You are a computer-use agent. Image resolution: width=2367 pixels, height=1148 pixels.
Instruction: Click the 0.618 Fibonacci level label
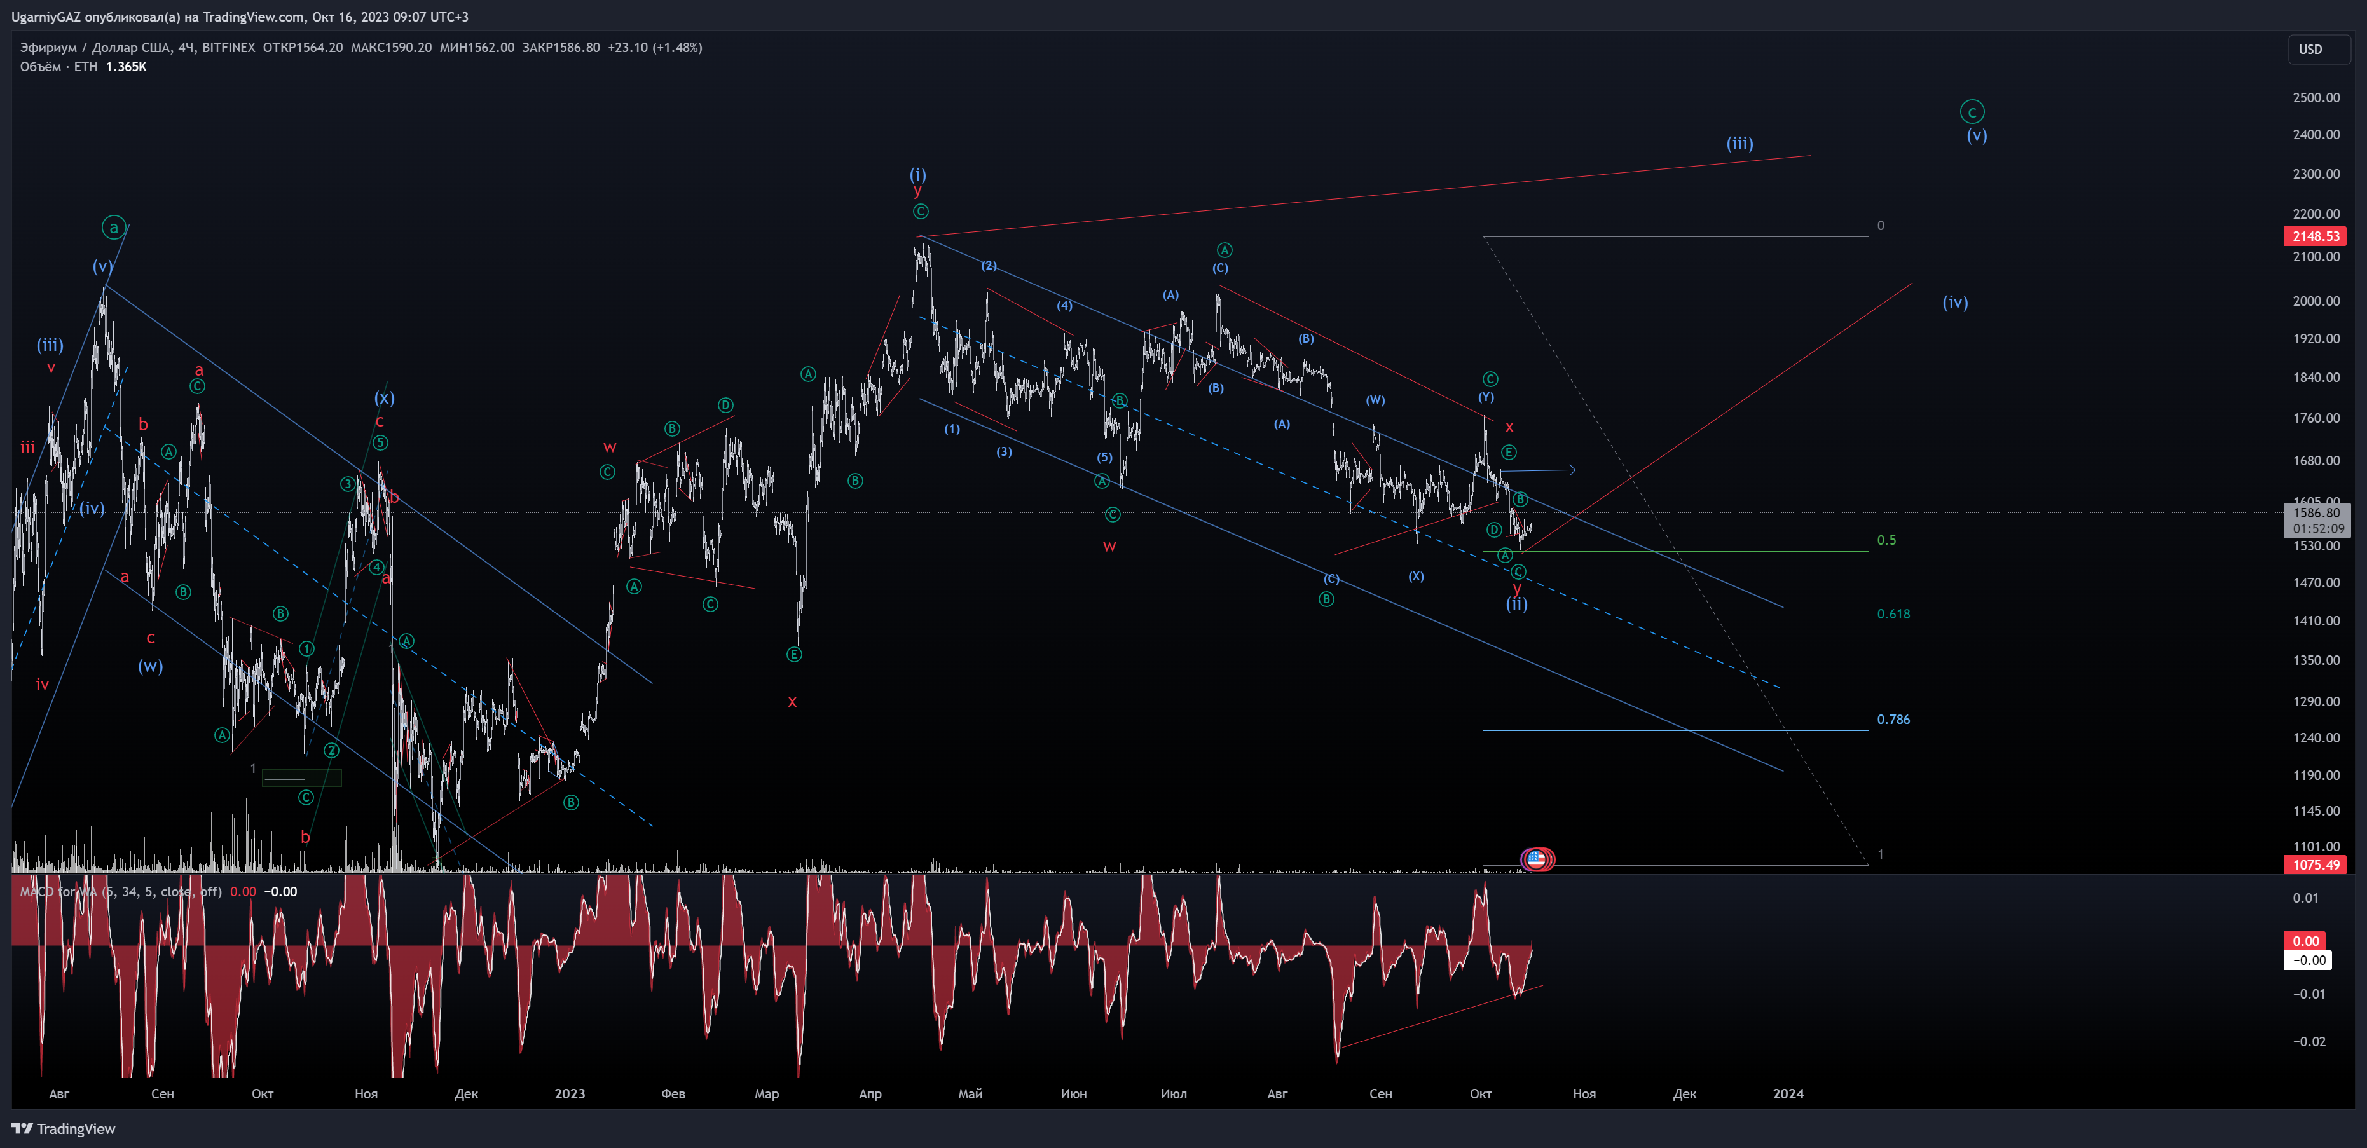[1893, 613]
